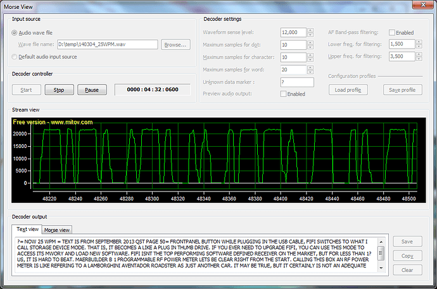Click the Unknown data marker input field
437x289 pixels.
(x=296, y=82)
